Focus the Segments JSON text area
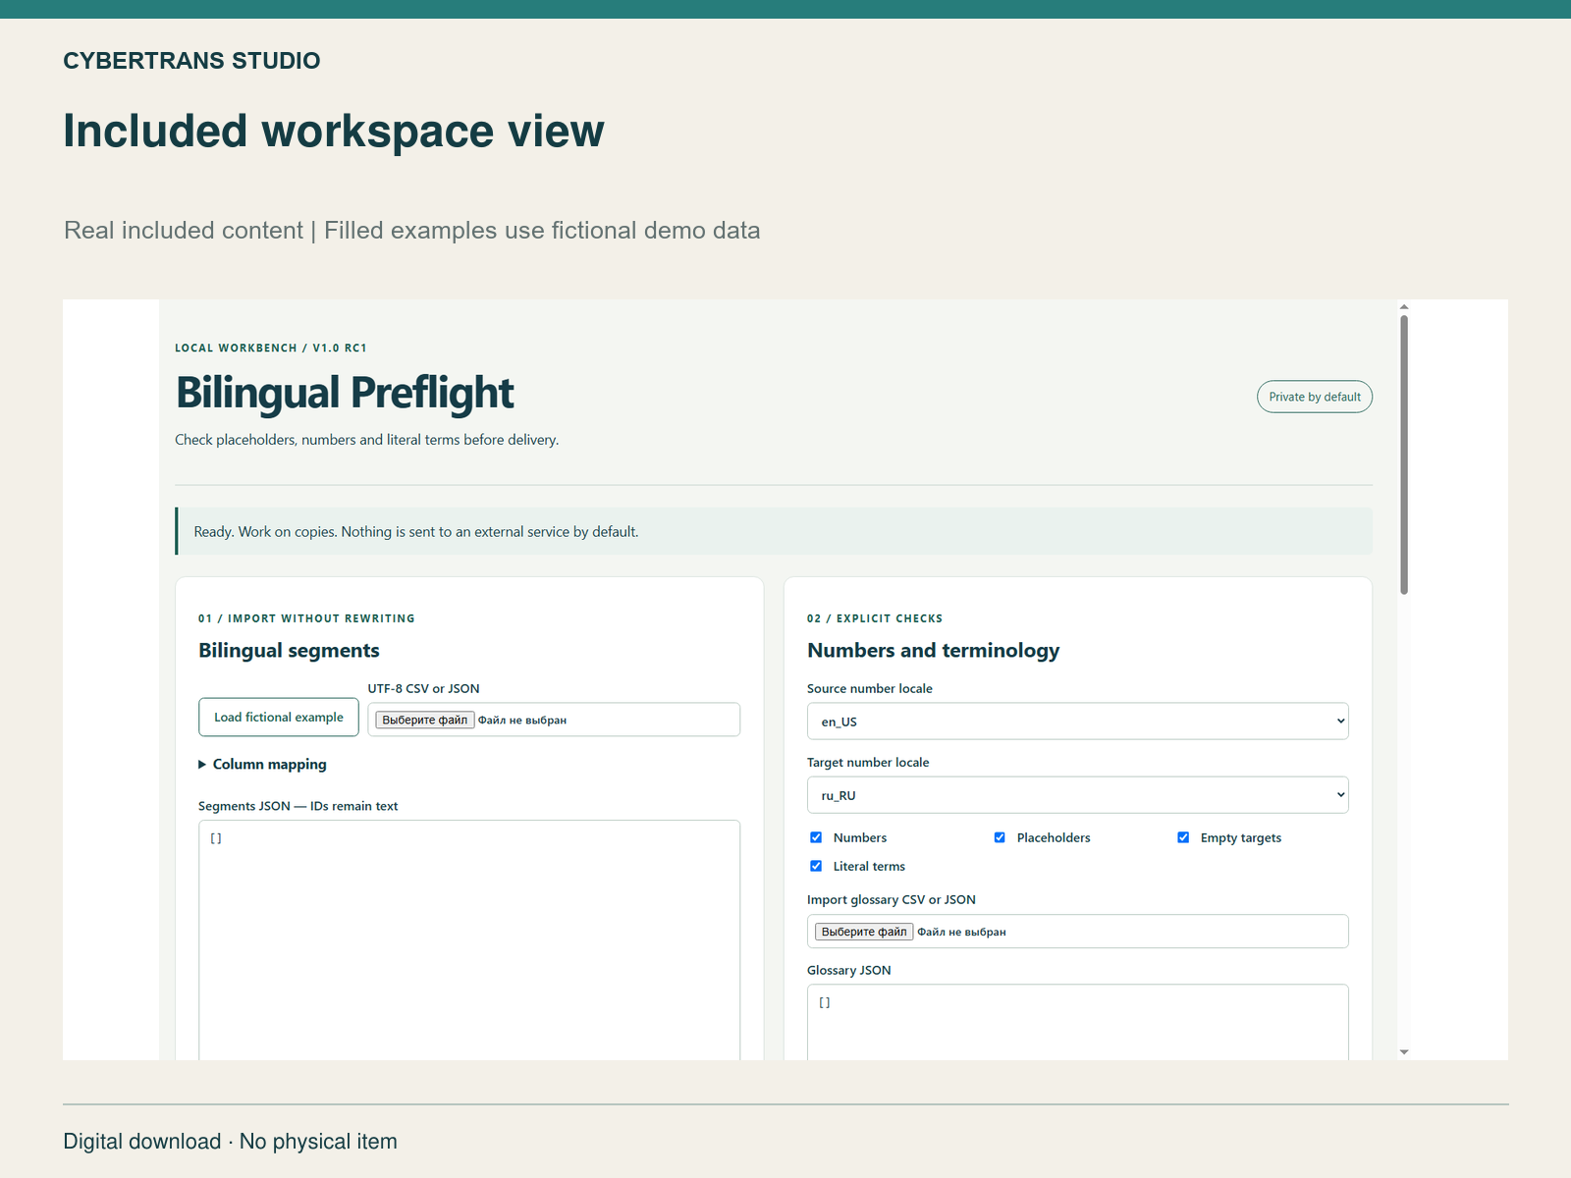Screen dimensions: 1571x1178 (x=469, y=940)
